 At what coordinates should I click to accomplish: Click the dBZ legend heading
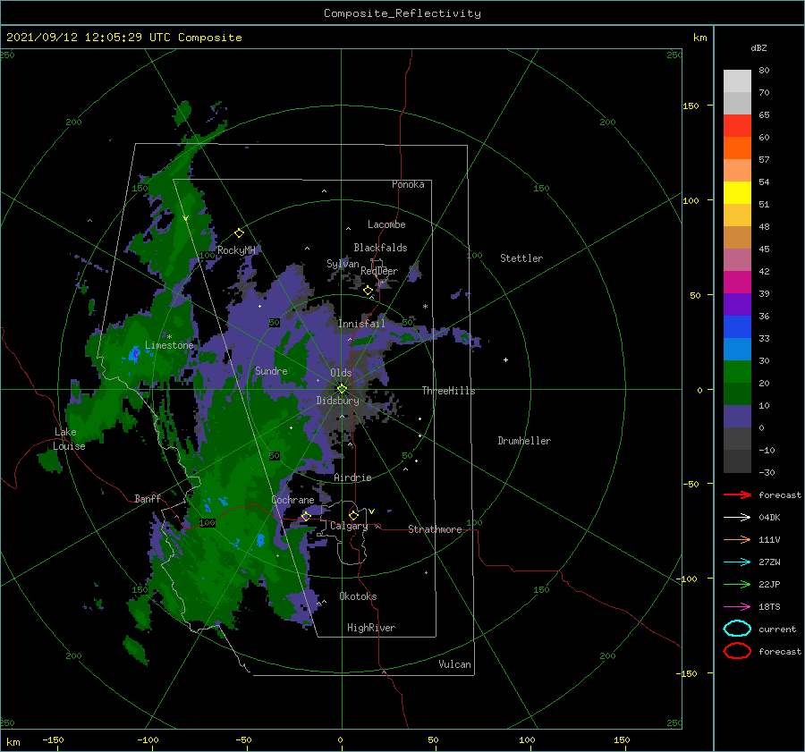point(758,47)
